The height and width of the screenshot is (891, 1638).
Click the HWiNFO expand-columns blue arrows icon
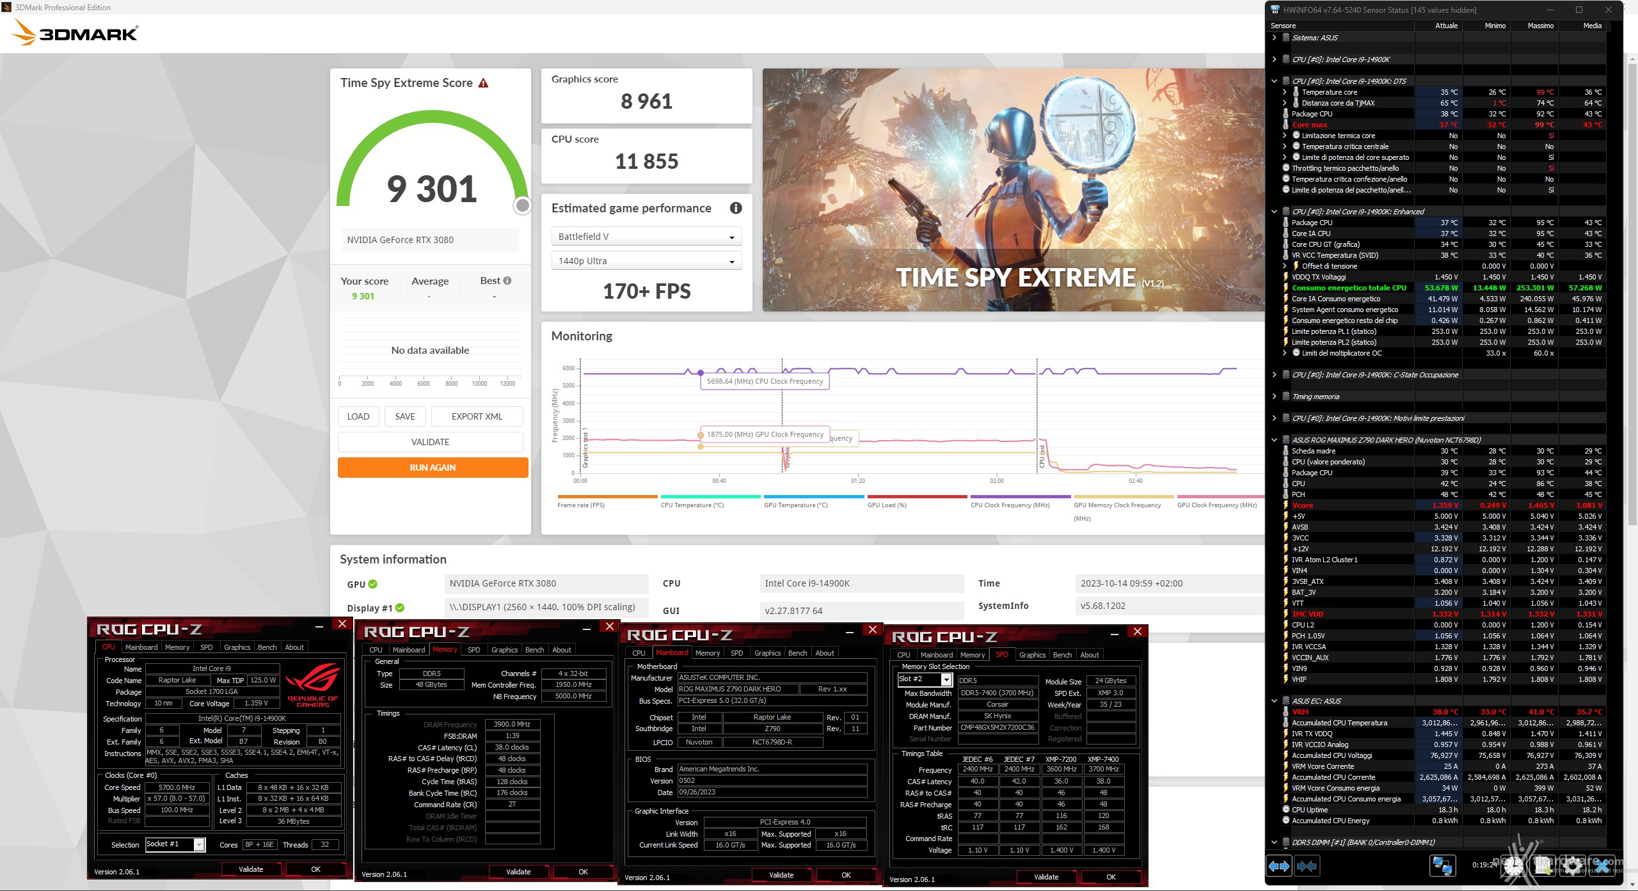point(1278,866)
